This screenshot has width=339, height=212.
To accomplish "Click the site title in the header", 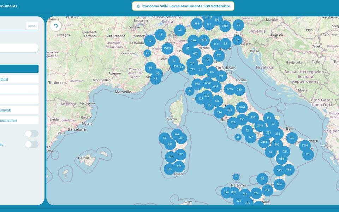I will click(x=9, y=6).
